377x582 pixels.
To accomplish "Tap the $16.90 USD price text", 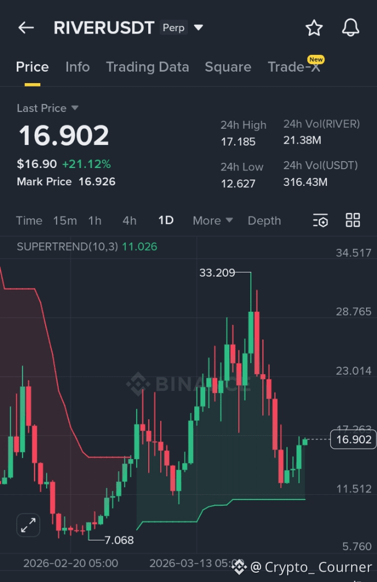I will tap(37, 164).
